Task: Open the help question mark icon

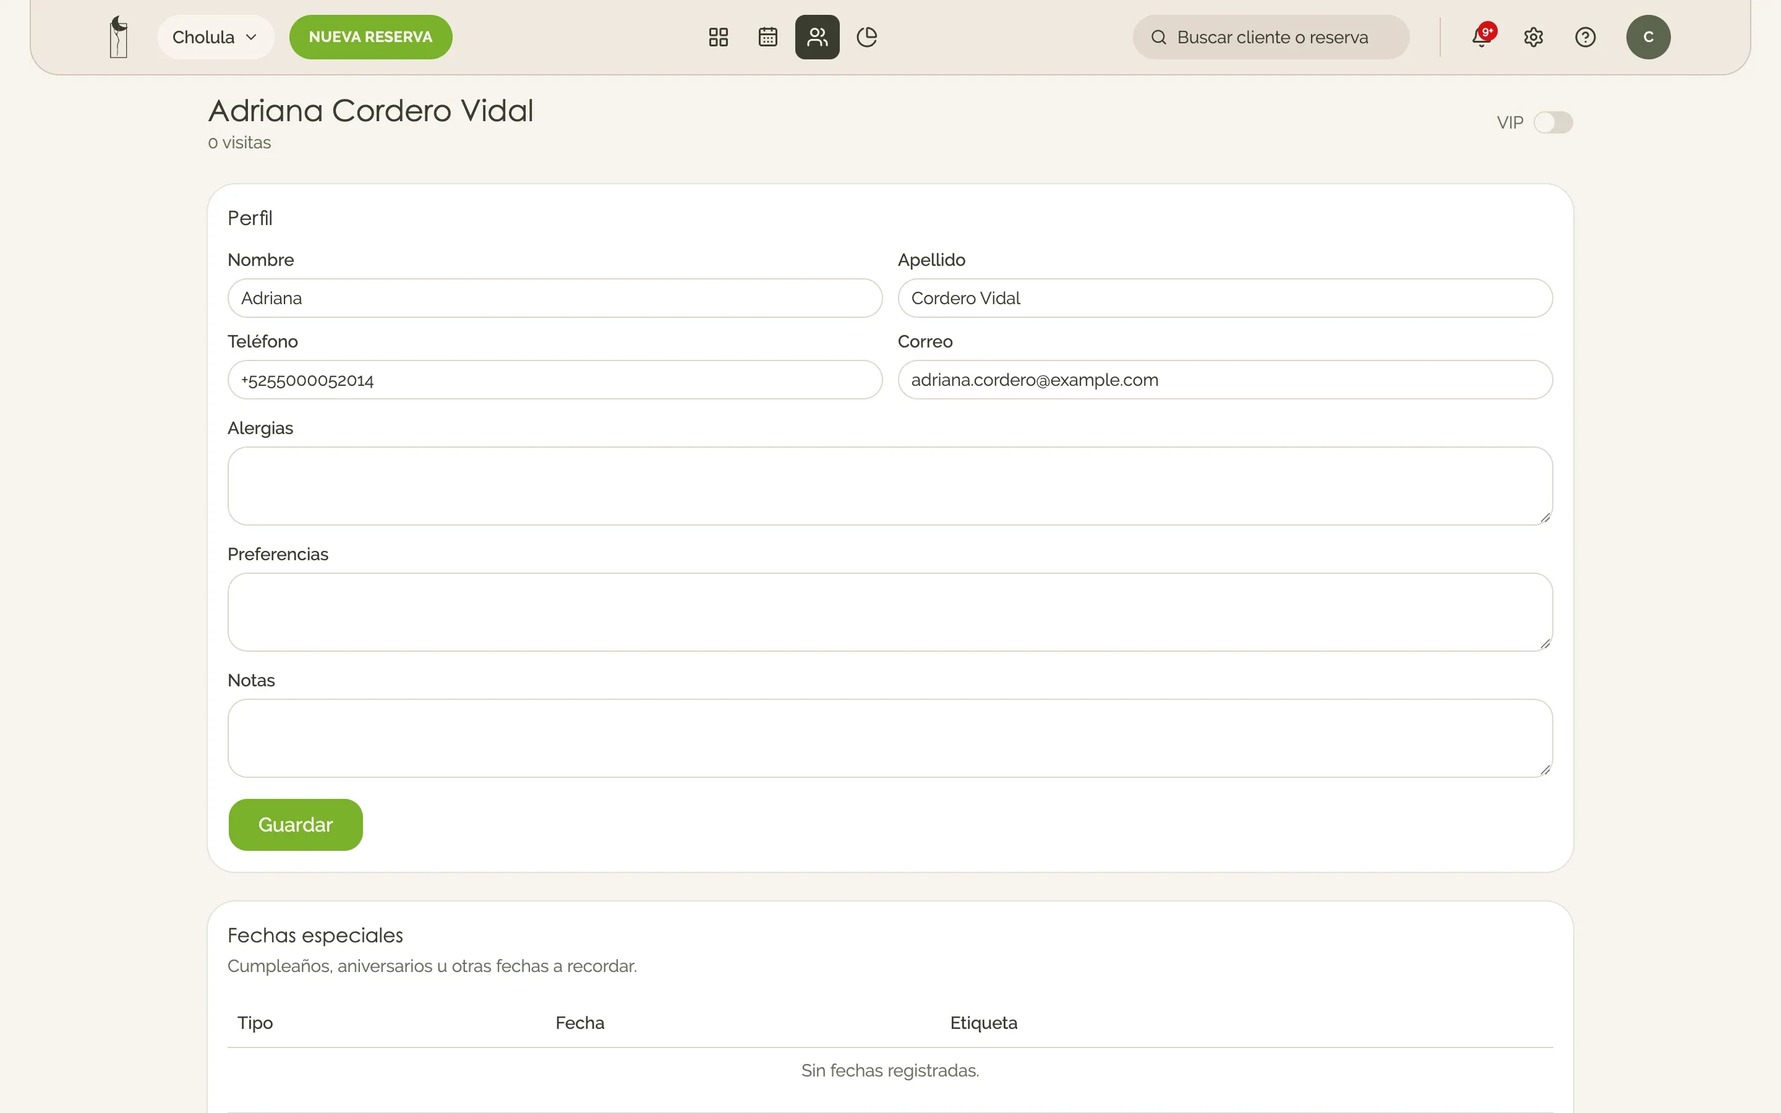Action: click(1585, 37)
